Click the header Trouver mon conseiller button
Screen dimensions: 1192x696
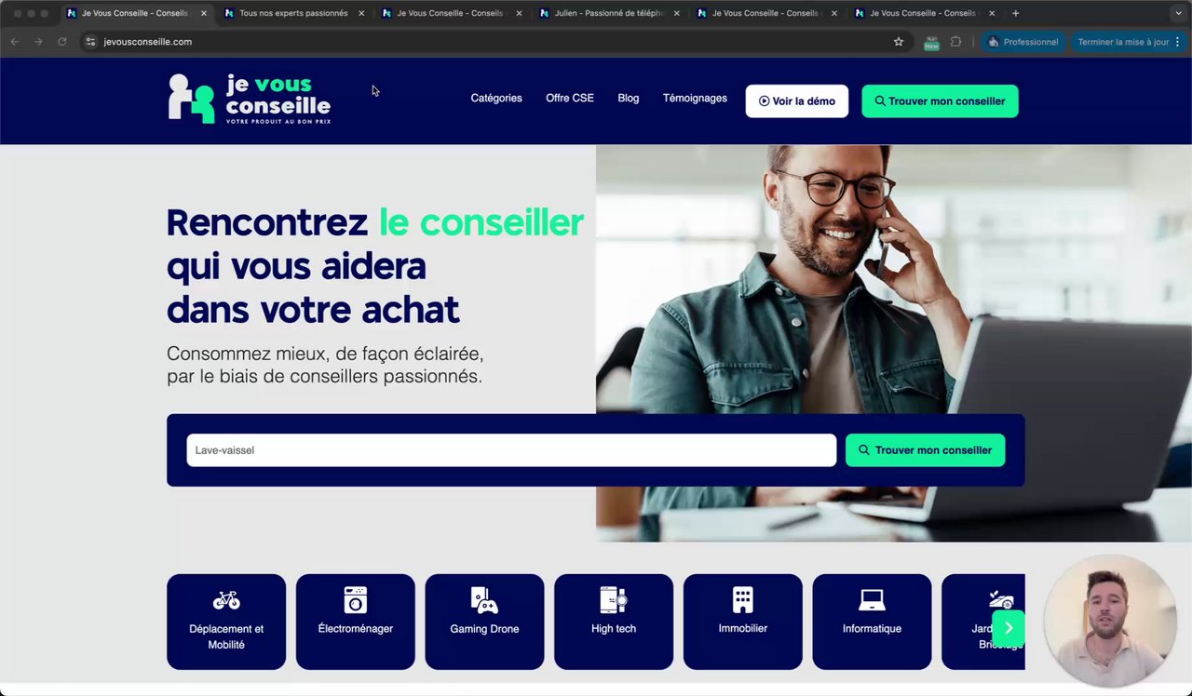tap(940, 101)
